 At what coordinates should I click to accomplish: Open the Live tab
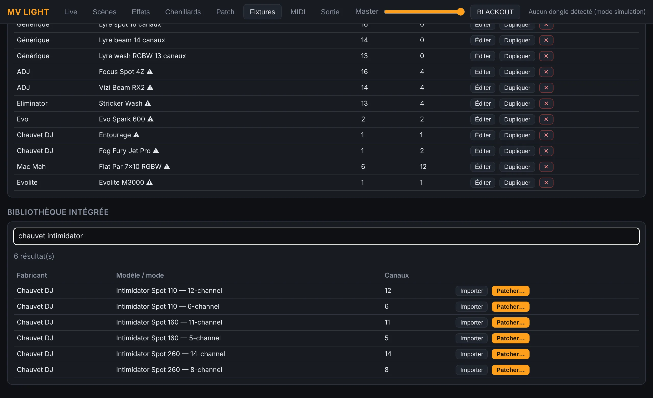(x=70, y=12)
